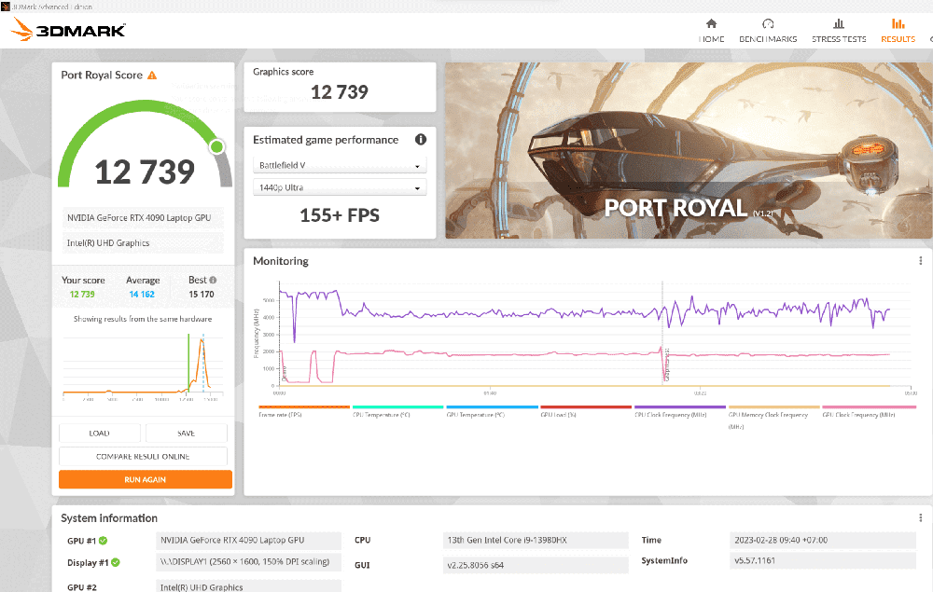This screenshot has width=933, height=592.
Task: Open the Home tab
Action: click(x=711, y=31)
